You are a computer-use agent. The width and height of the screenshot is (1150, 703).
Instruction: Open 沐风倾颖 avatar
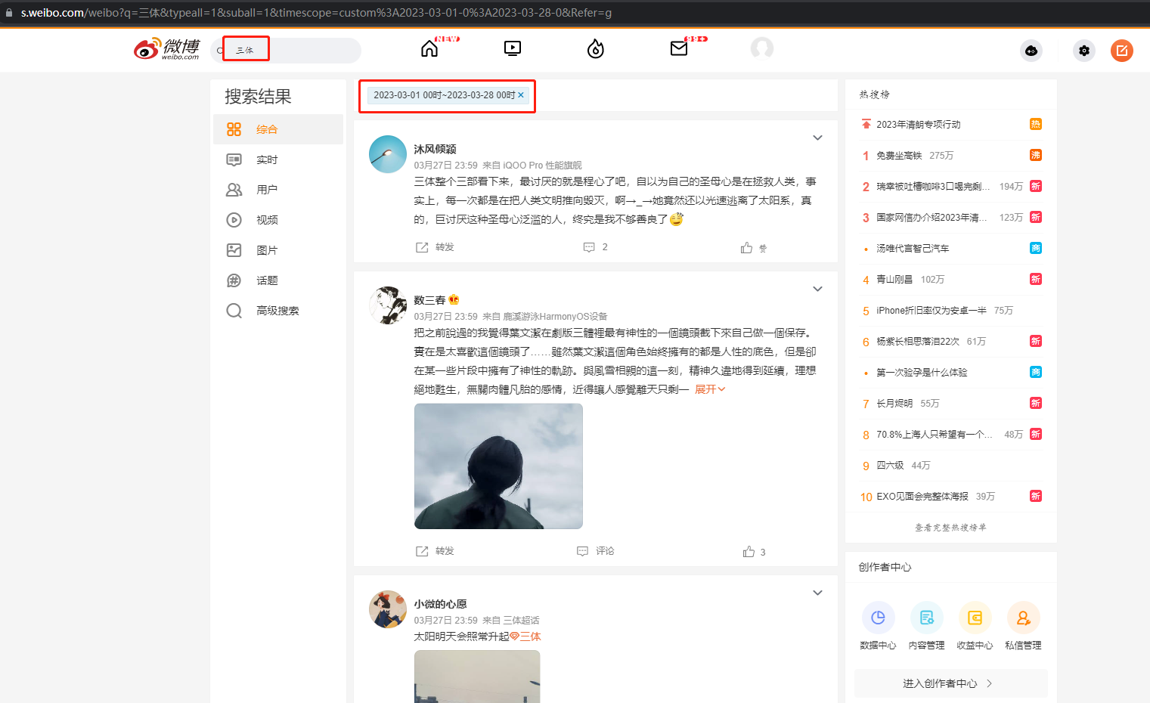click(x=388, y=154)
